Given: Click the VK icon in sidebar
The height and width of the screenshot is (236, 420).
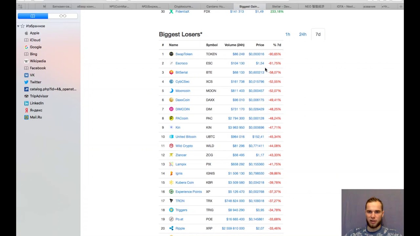Looking at the screenshot, I should 26,75.
